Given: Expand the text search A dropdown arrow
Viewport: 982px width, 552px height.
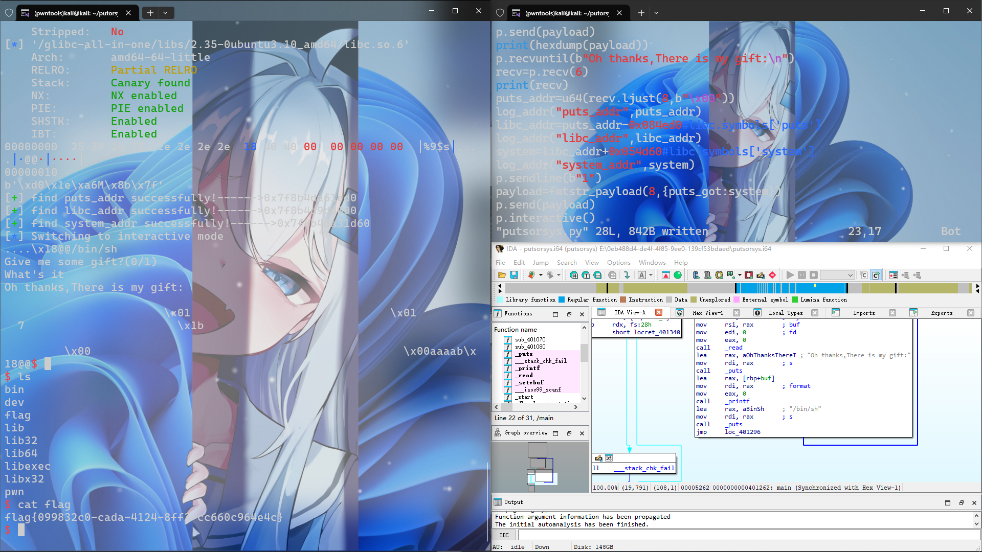Looking at the screenshot, I should coord(651,275).
